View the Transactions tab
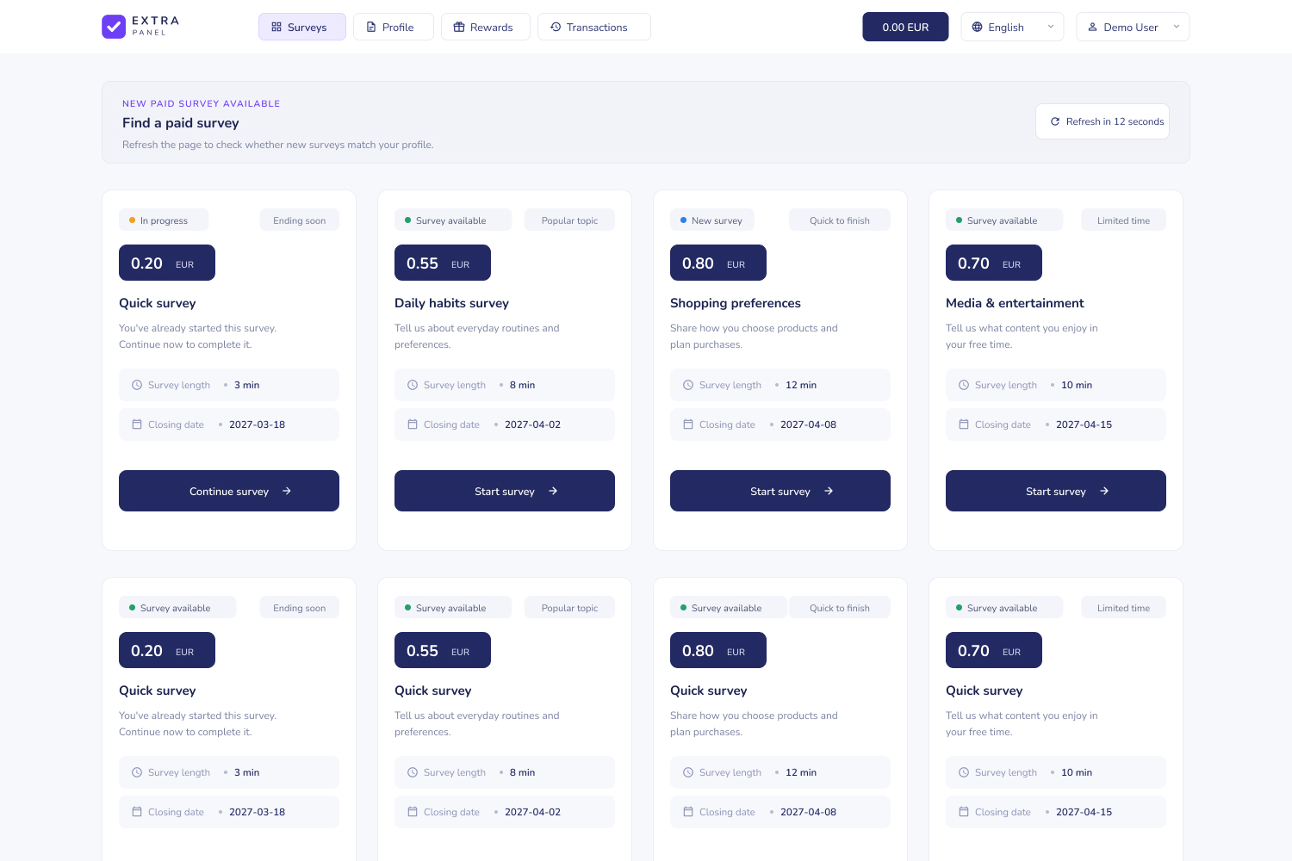Screen dimensions: 1292x861 (x=593, y=27)
